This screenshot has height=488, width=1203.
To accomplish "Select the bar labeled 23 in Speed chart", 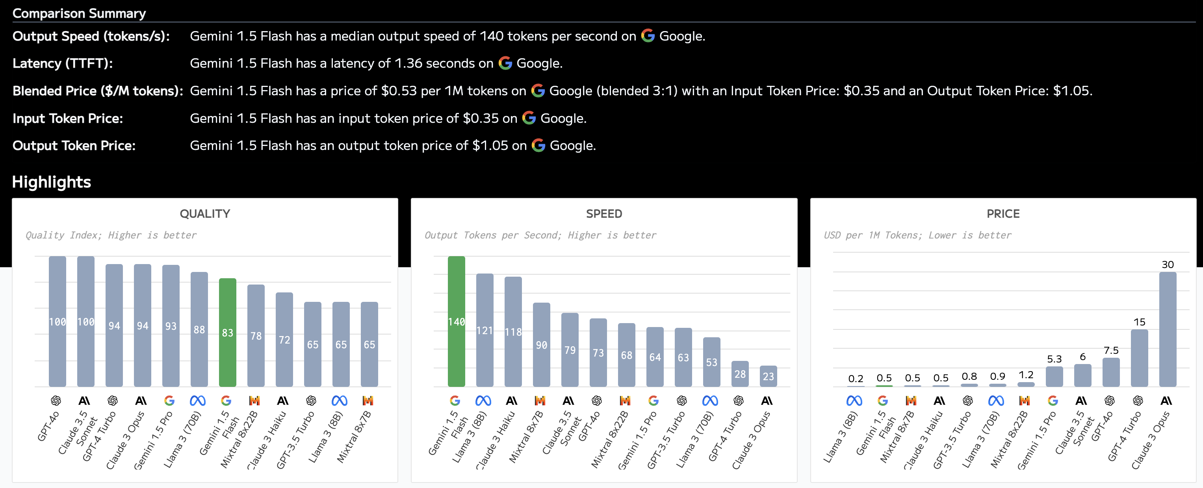I will click(x=768, y=376).
